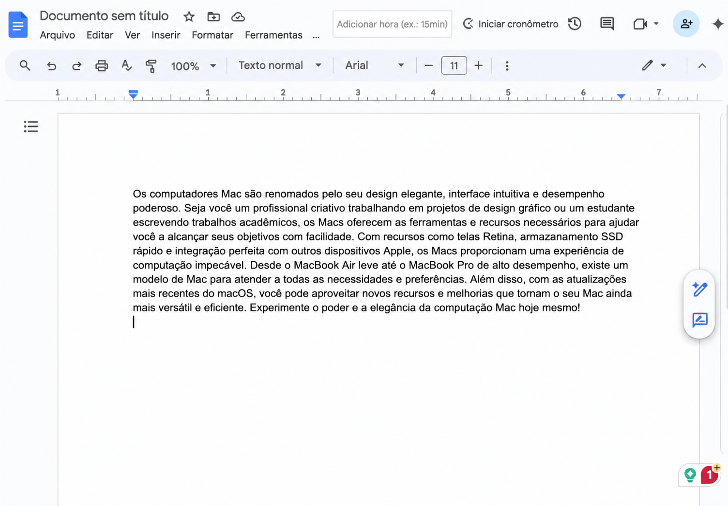Open the red badge extension showing 1
This screenshot has height=506, width=728.
point(710,475)
